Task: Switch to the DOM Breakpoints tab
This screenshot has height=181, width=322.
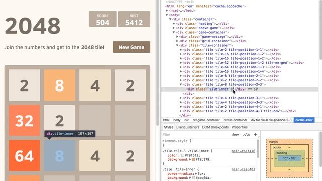Action: point(215,127)
